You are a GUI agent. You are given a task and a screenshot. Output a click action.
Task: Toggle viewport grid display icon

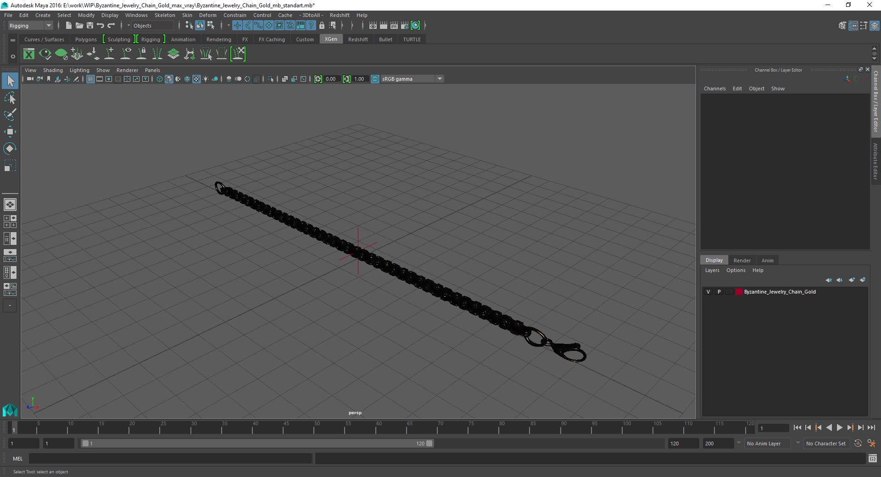coord(90,79)
